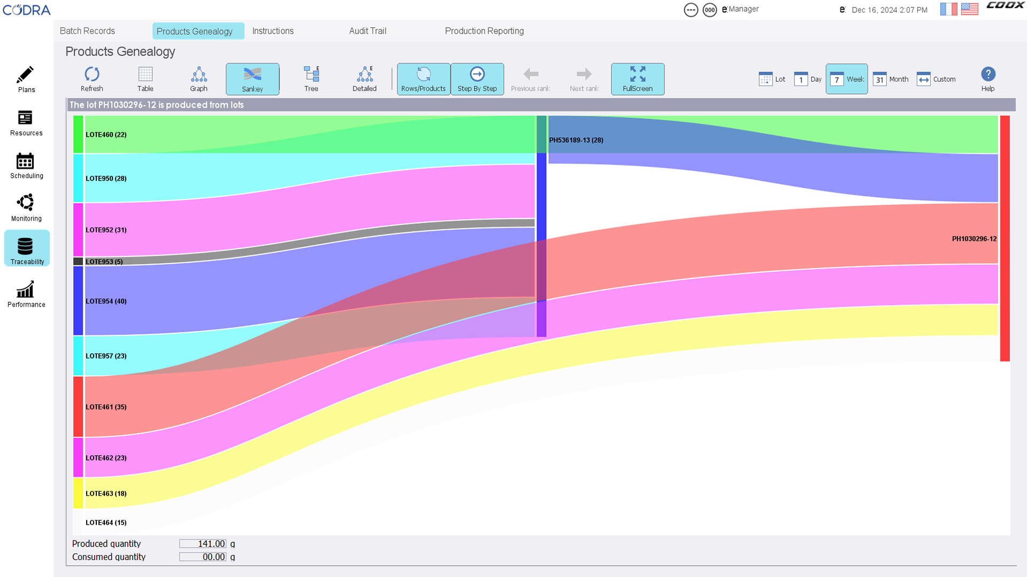Viewport: 1027px width, 577px height.
Task: Select the Lot period filter
Action: pos(772,79)
